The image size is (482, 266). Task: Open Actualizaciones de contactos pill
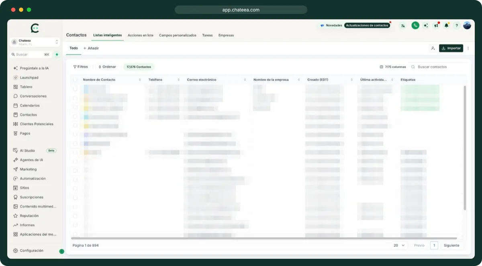pyautogui.click(x=367, y=25)
